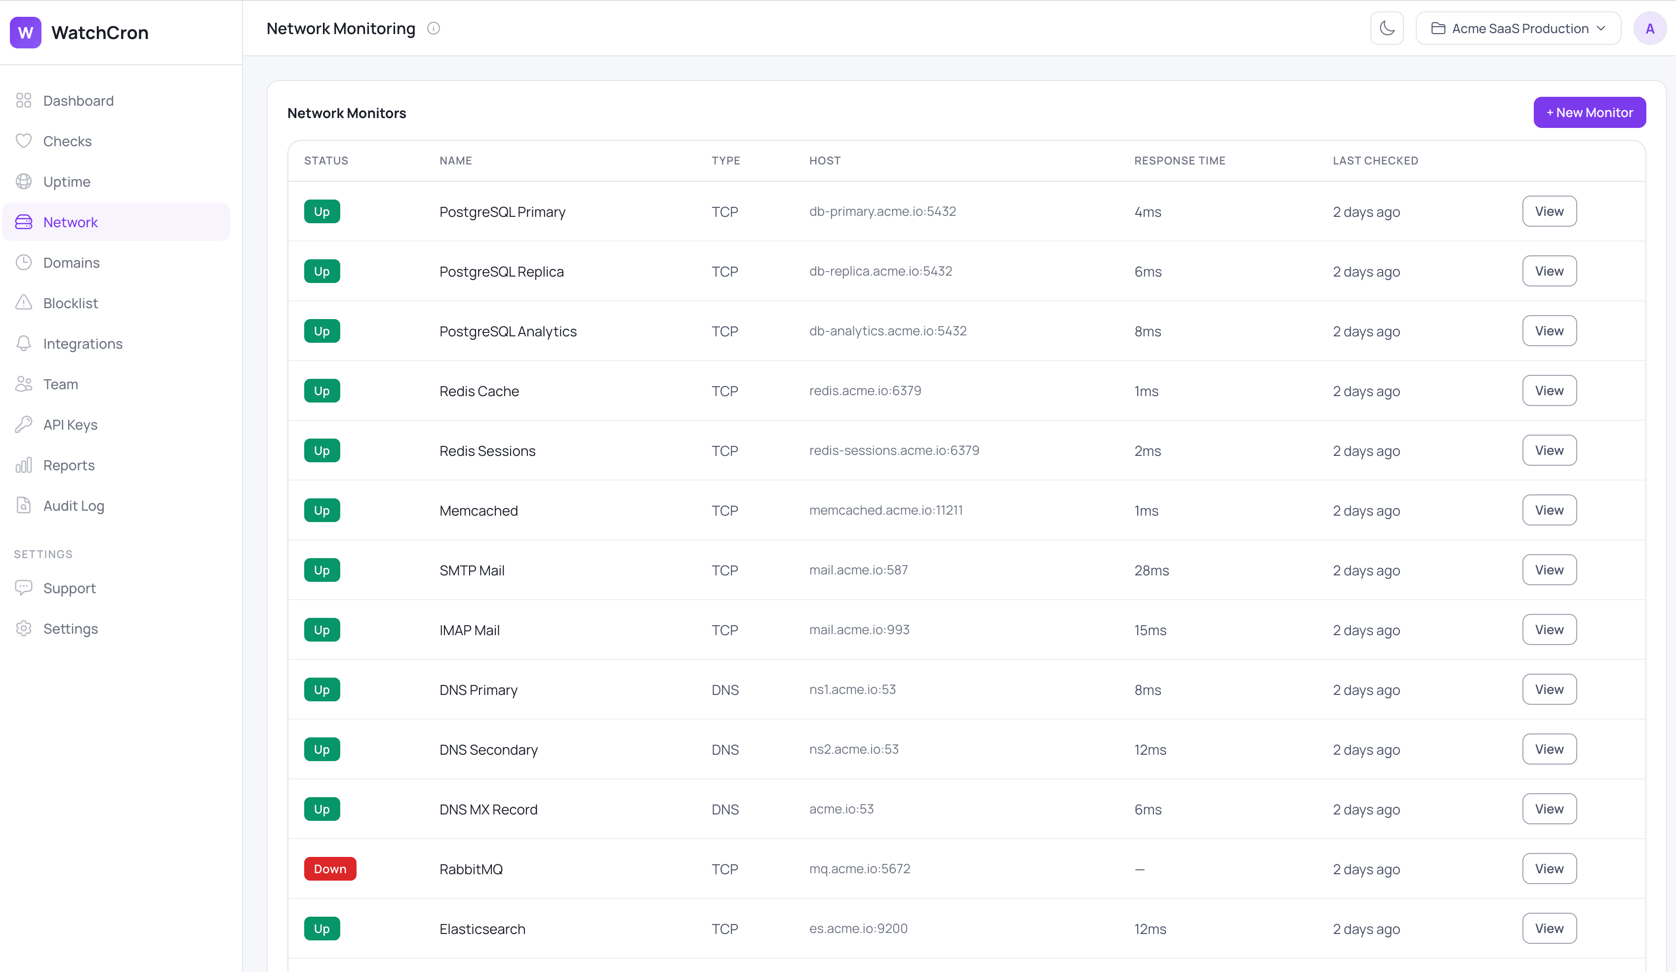The image size is (1676, 972).
Task: Expand the Acme SaaS Production dropdown chevron
Action: (1601, 29)
